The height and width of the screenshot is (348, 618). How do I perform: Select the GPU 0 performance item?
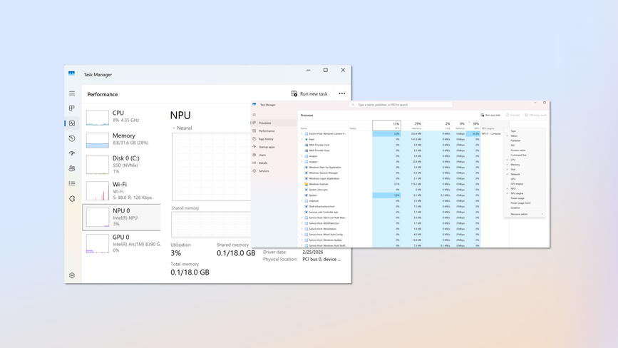pos(122,243)
